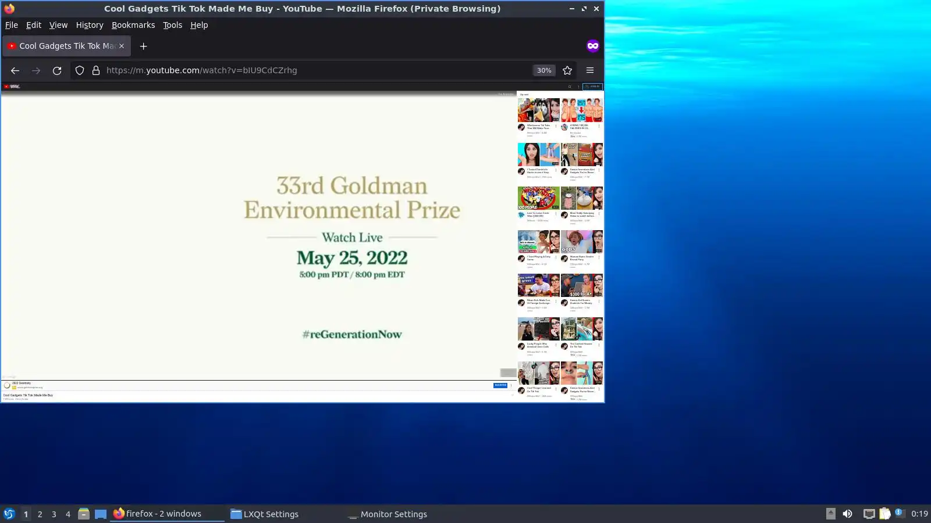
Task: Open the File menu
Action: [12, 25]
